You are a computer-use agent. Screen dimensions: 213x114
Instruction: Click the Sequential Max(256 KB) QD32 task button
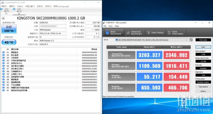(121, 55)
